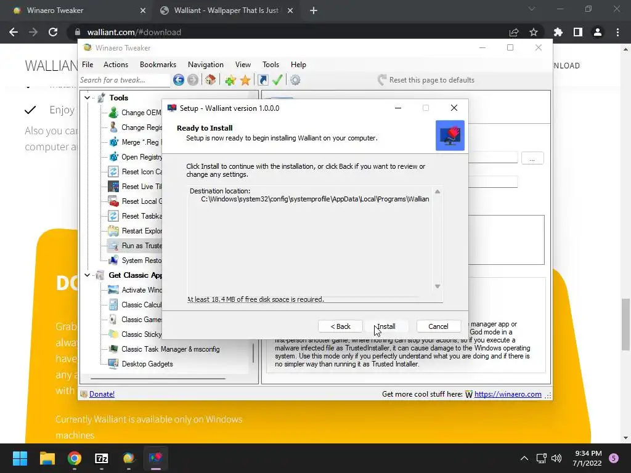Select Reset Local Group tree item

(135, 201)
